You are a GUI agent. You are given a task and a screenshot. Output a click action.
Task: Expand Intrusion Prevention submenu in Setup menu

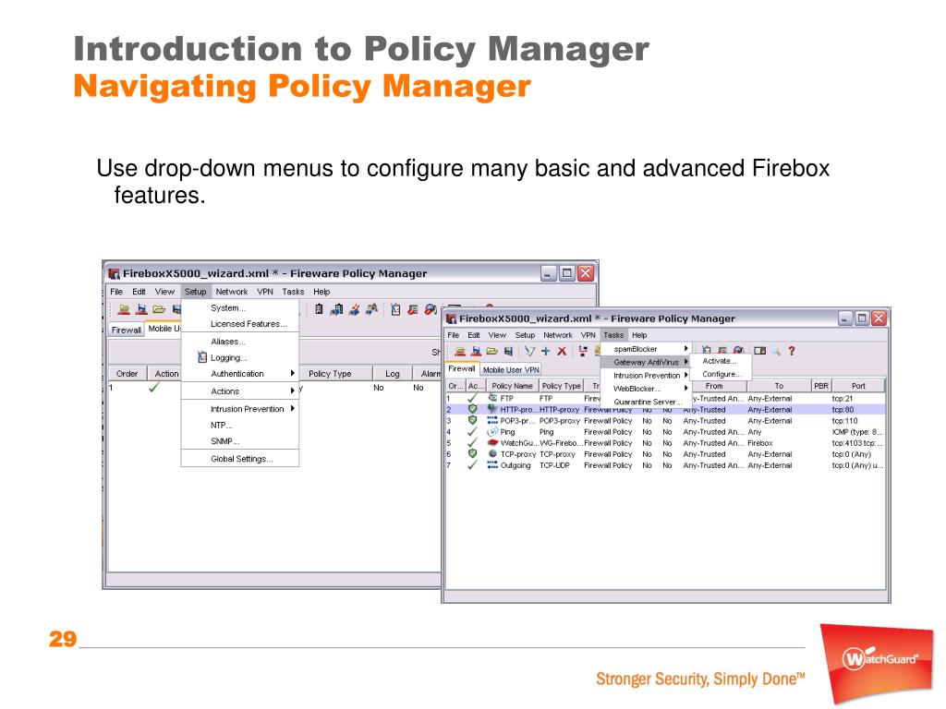tap(240, 408)
